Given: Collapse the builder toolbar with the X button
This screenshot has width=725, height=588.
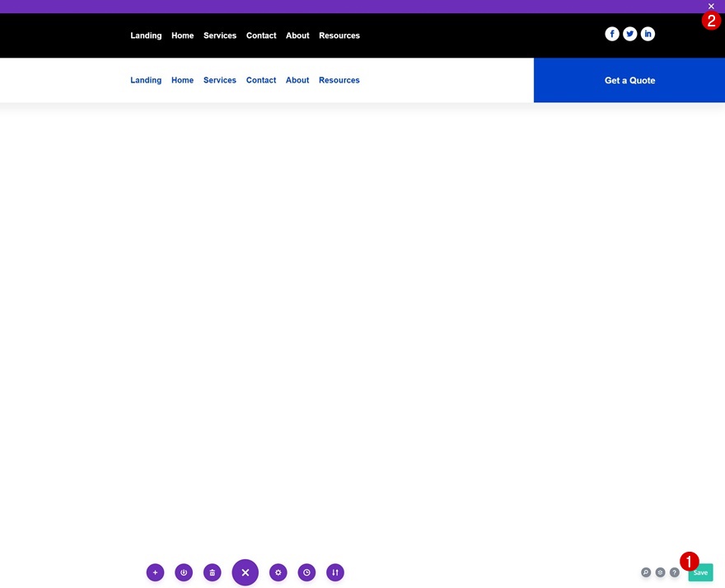Looking at the screenshot, I should click(x=245, y=572).
